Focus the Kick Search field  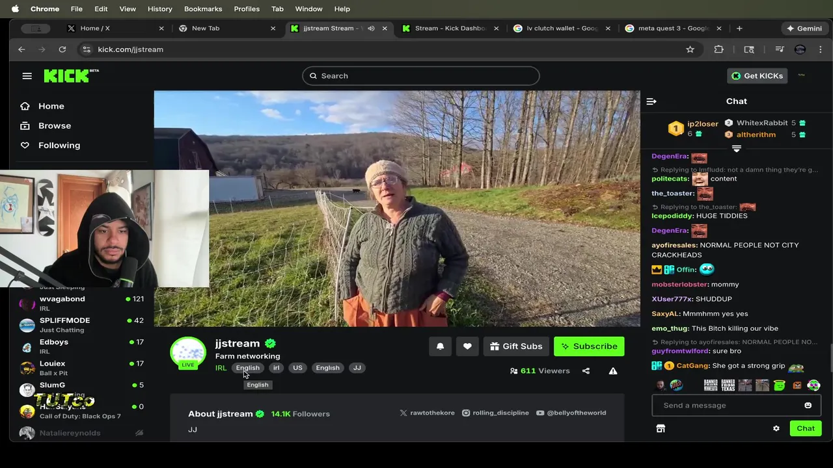(420, 76)
